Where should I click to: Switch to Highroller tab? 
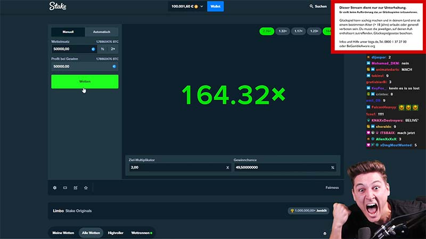coord(116,233)
